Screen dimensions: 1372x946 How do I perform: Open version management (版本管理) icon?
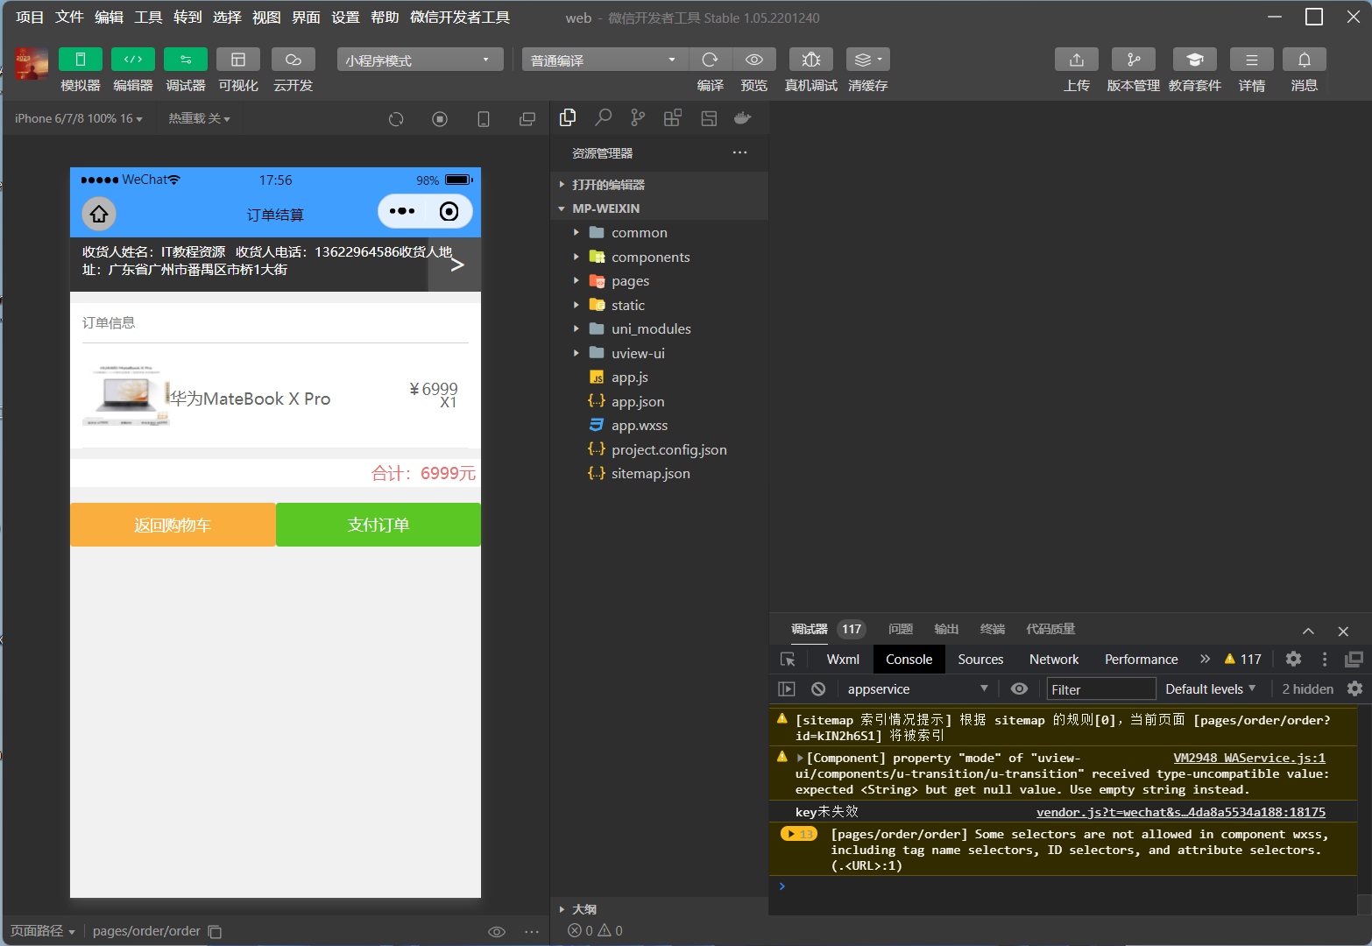click(x=1134, y=59)
